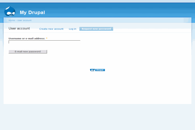The height and width of the screenshot is (130, 195).
Task: Click the breadcrumb separator arrow after Home
Action: [16, 20]
